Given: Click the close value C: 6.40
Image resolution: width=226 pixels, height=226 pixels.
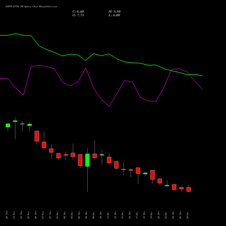Looking at the screenshot, I should [78, 12].
